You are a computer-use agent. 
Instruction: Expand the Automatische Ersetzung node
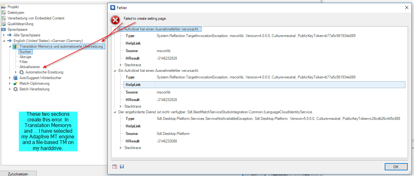16,72
